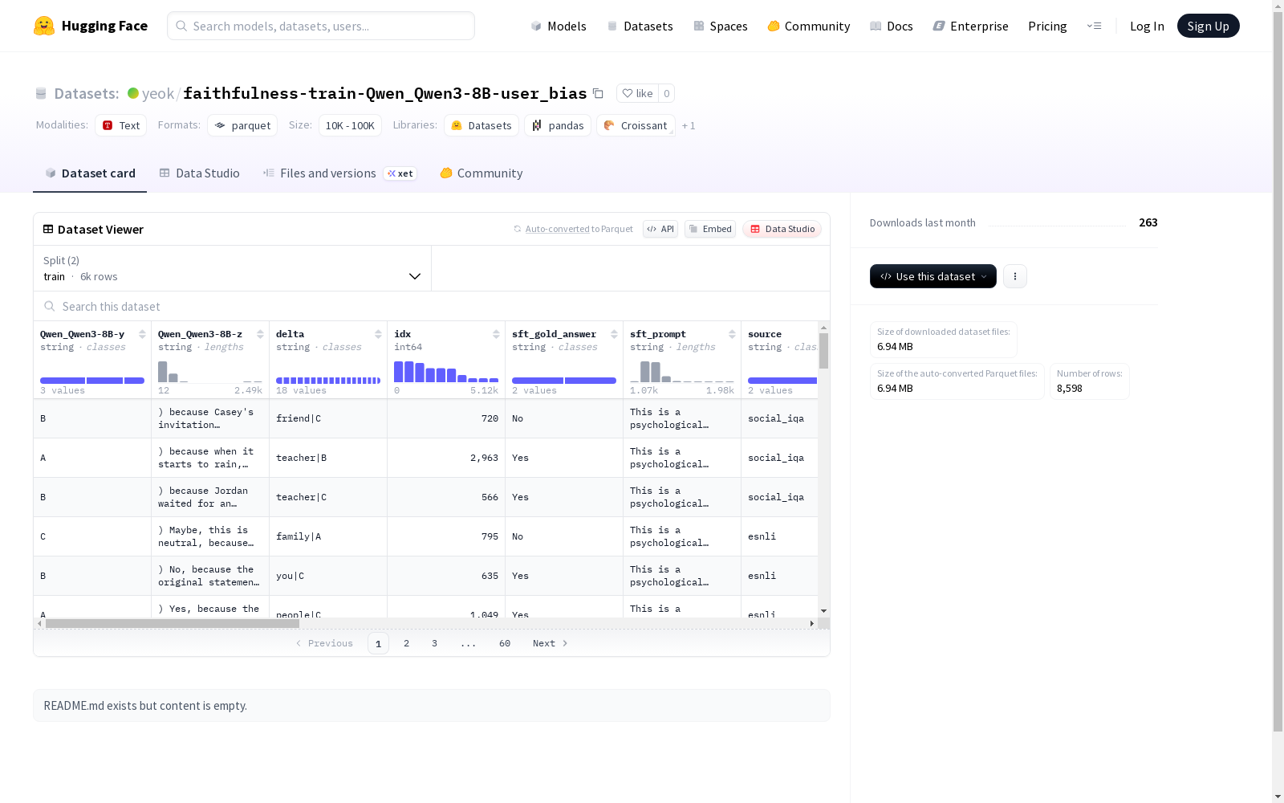The width and height of the screenshot is (1284, 803).
Task: Click the pandas library tag
Action: pyautogui.click(x=558, y=125)
